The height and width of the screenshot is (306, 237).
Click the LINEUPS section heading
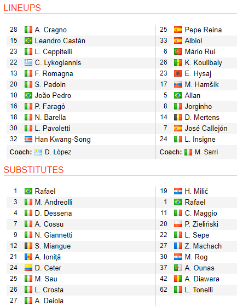coord(22,8)
